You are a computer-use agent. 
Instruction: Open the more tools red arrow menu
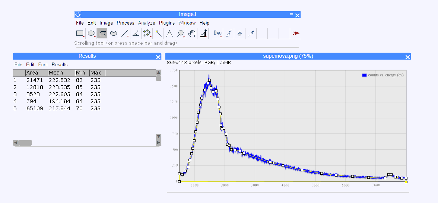pos(296,34)
